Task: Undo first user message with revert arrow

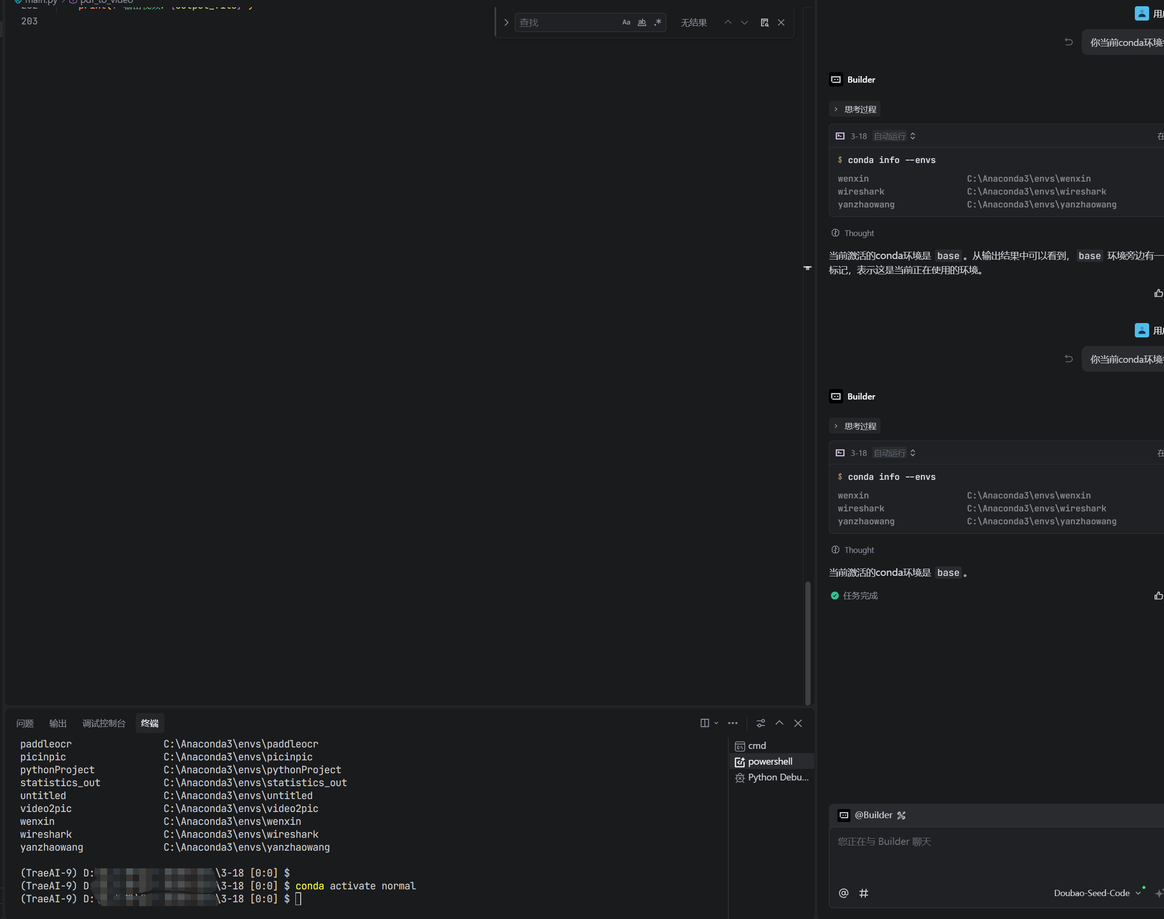Action: pyautogui.click(x=1069, y=42)
